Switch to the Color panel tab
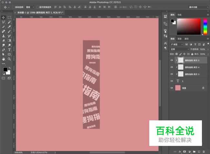Image resolution: width=210 pixels, height=154 pixels. point(173,15)
